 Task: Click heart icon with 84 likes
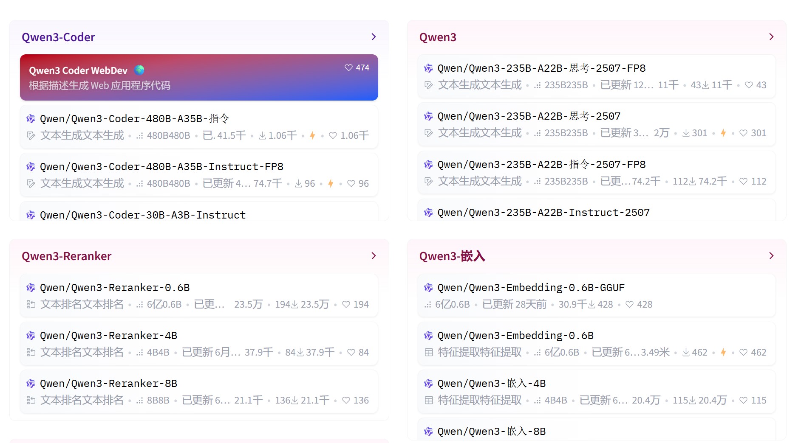(351, 353)
